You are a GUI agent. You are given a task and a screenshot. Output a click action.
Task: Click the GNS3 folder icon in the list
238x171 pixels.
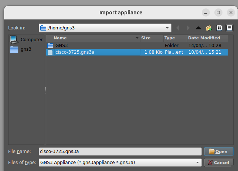pyautogui.click(x=50, y=46)
